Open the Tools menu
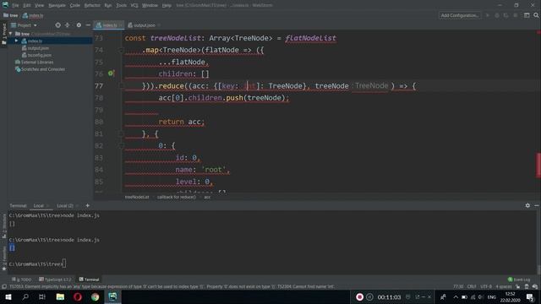Screen dimensions: 541x304 click(x=121, y=5)
